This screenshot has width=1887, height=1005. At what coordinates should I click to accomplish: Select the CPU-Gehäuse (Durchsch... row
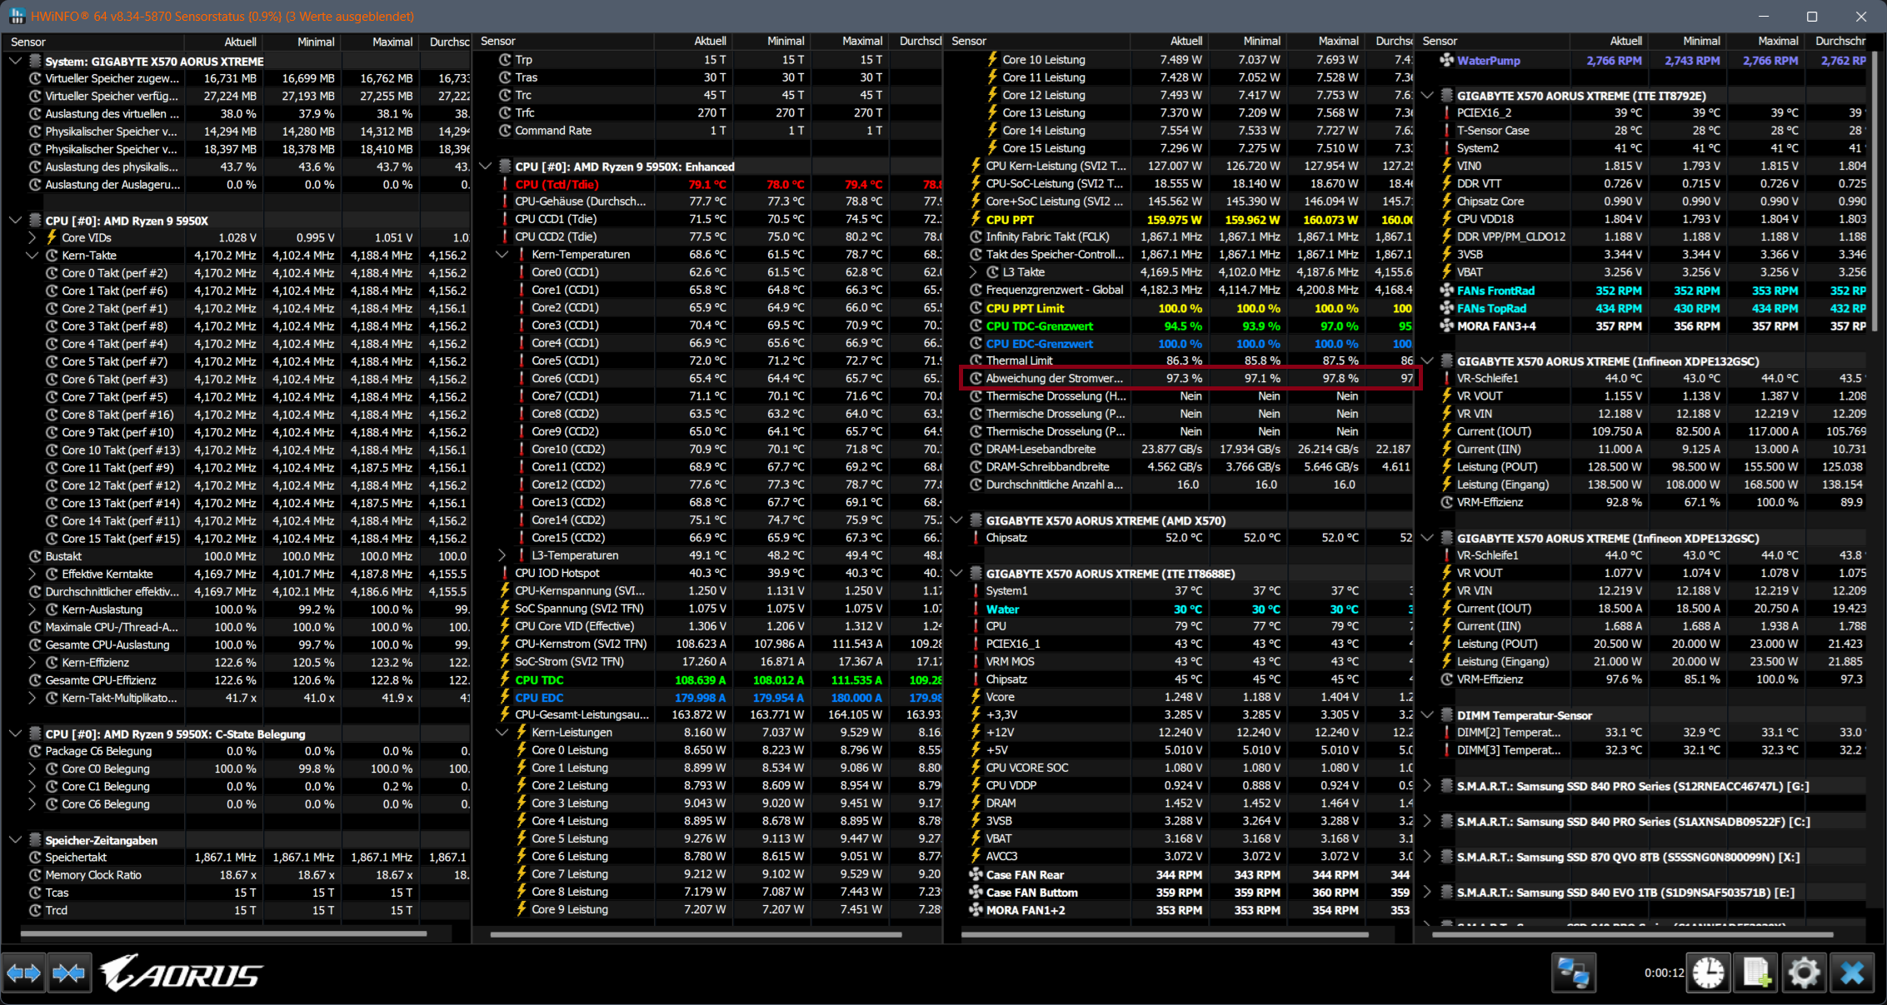click(x=708, y=201)
